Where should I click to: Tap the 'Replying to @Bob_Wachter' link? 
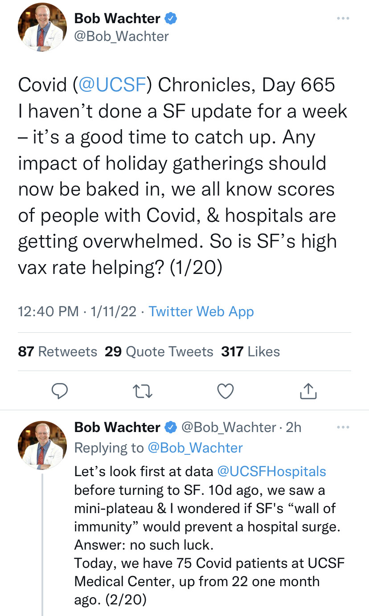click(195, 448)
